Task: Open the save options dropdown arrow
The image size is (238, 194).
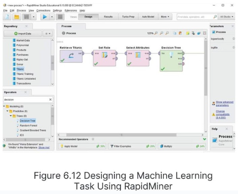Action: (34, 17)
